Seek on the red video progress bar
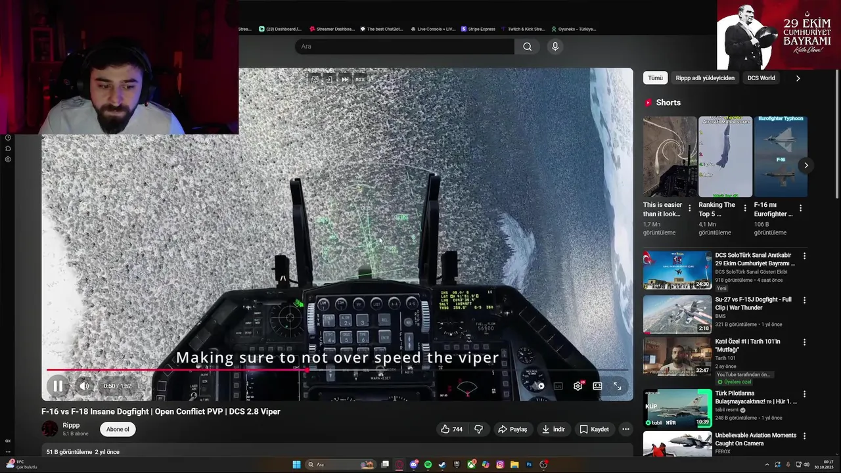Image resolution: width=841 pixels, height=473 pixels. tap(337, 370)
